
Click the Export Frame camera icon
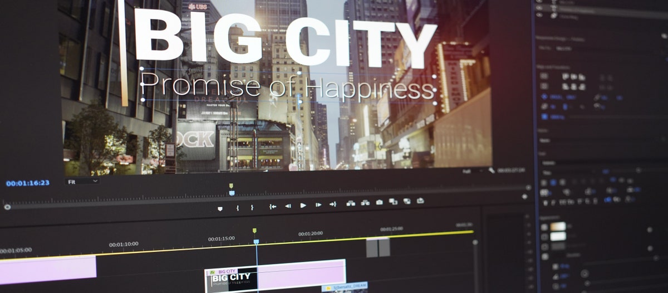tap(379, 203)
